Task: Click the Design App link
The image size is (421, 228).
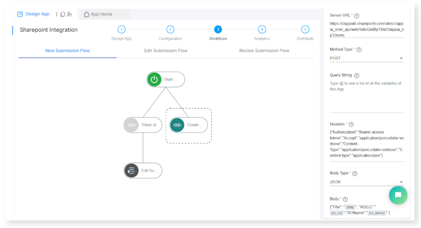Action: (37, 14)
